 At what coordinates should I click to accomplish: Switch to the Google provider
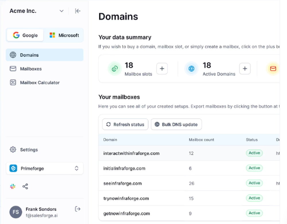(25, 35)
